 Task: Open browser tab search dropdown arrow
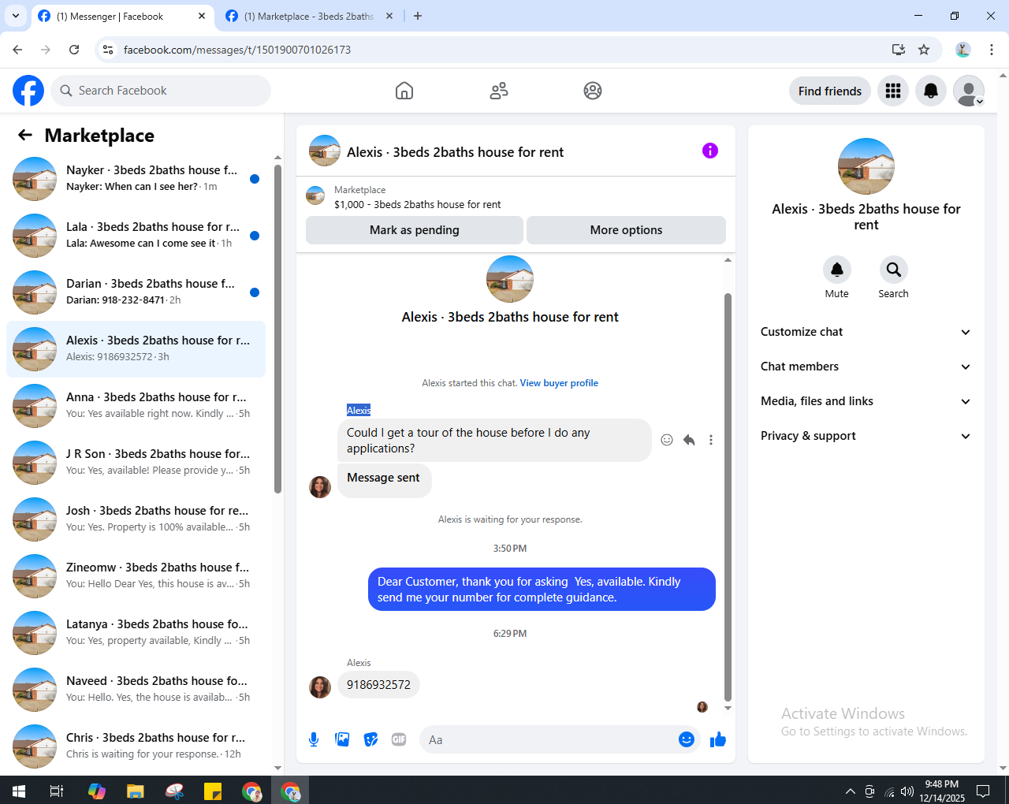(x=16, y=16)
